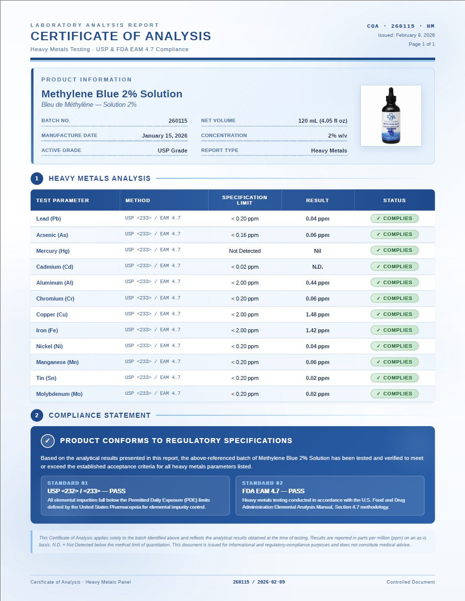Click the COMPLIES badge for Chromium (Cr)

pos(394,299)
